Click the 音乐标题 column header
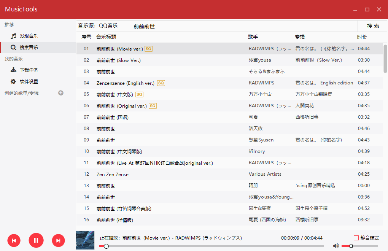This screenshot has height=251, width=388. pos(107,37)
